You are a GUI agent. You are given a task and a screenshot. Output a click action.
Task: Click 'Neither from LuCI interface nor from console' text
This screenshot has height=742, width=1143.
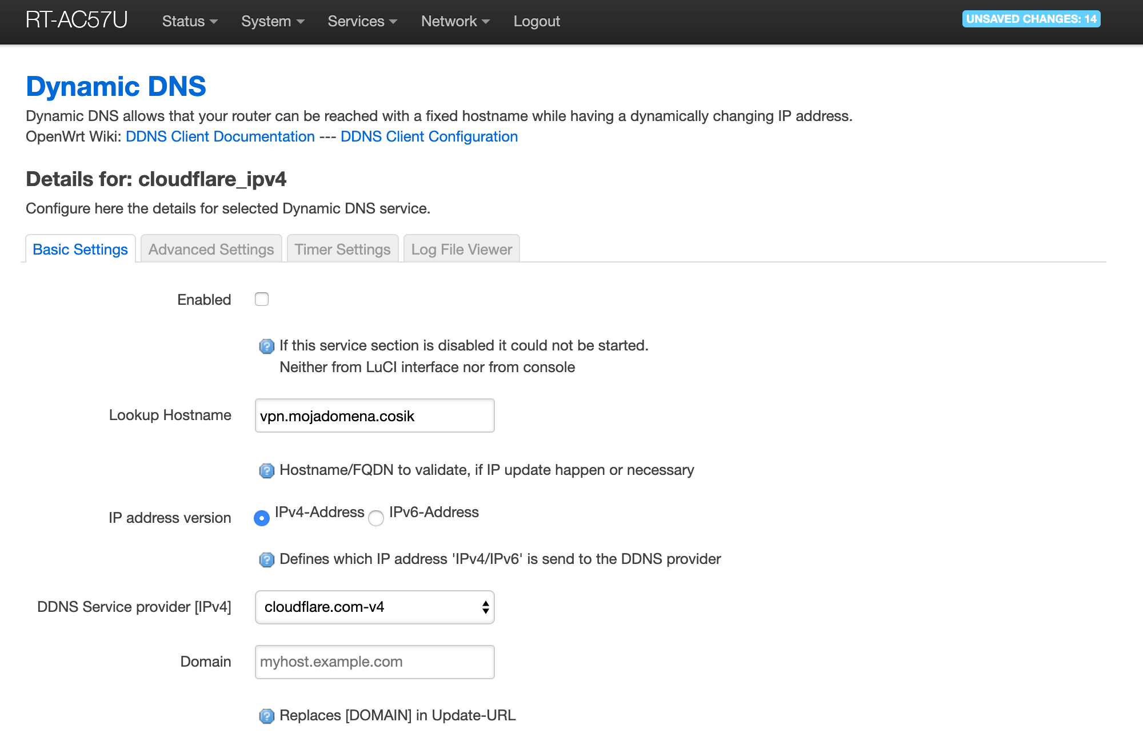427,367
